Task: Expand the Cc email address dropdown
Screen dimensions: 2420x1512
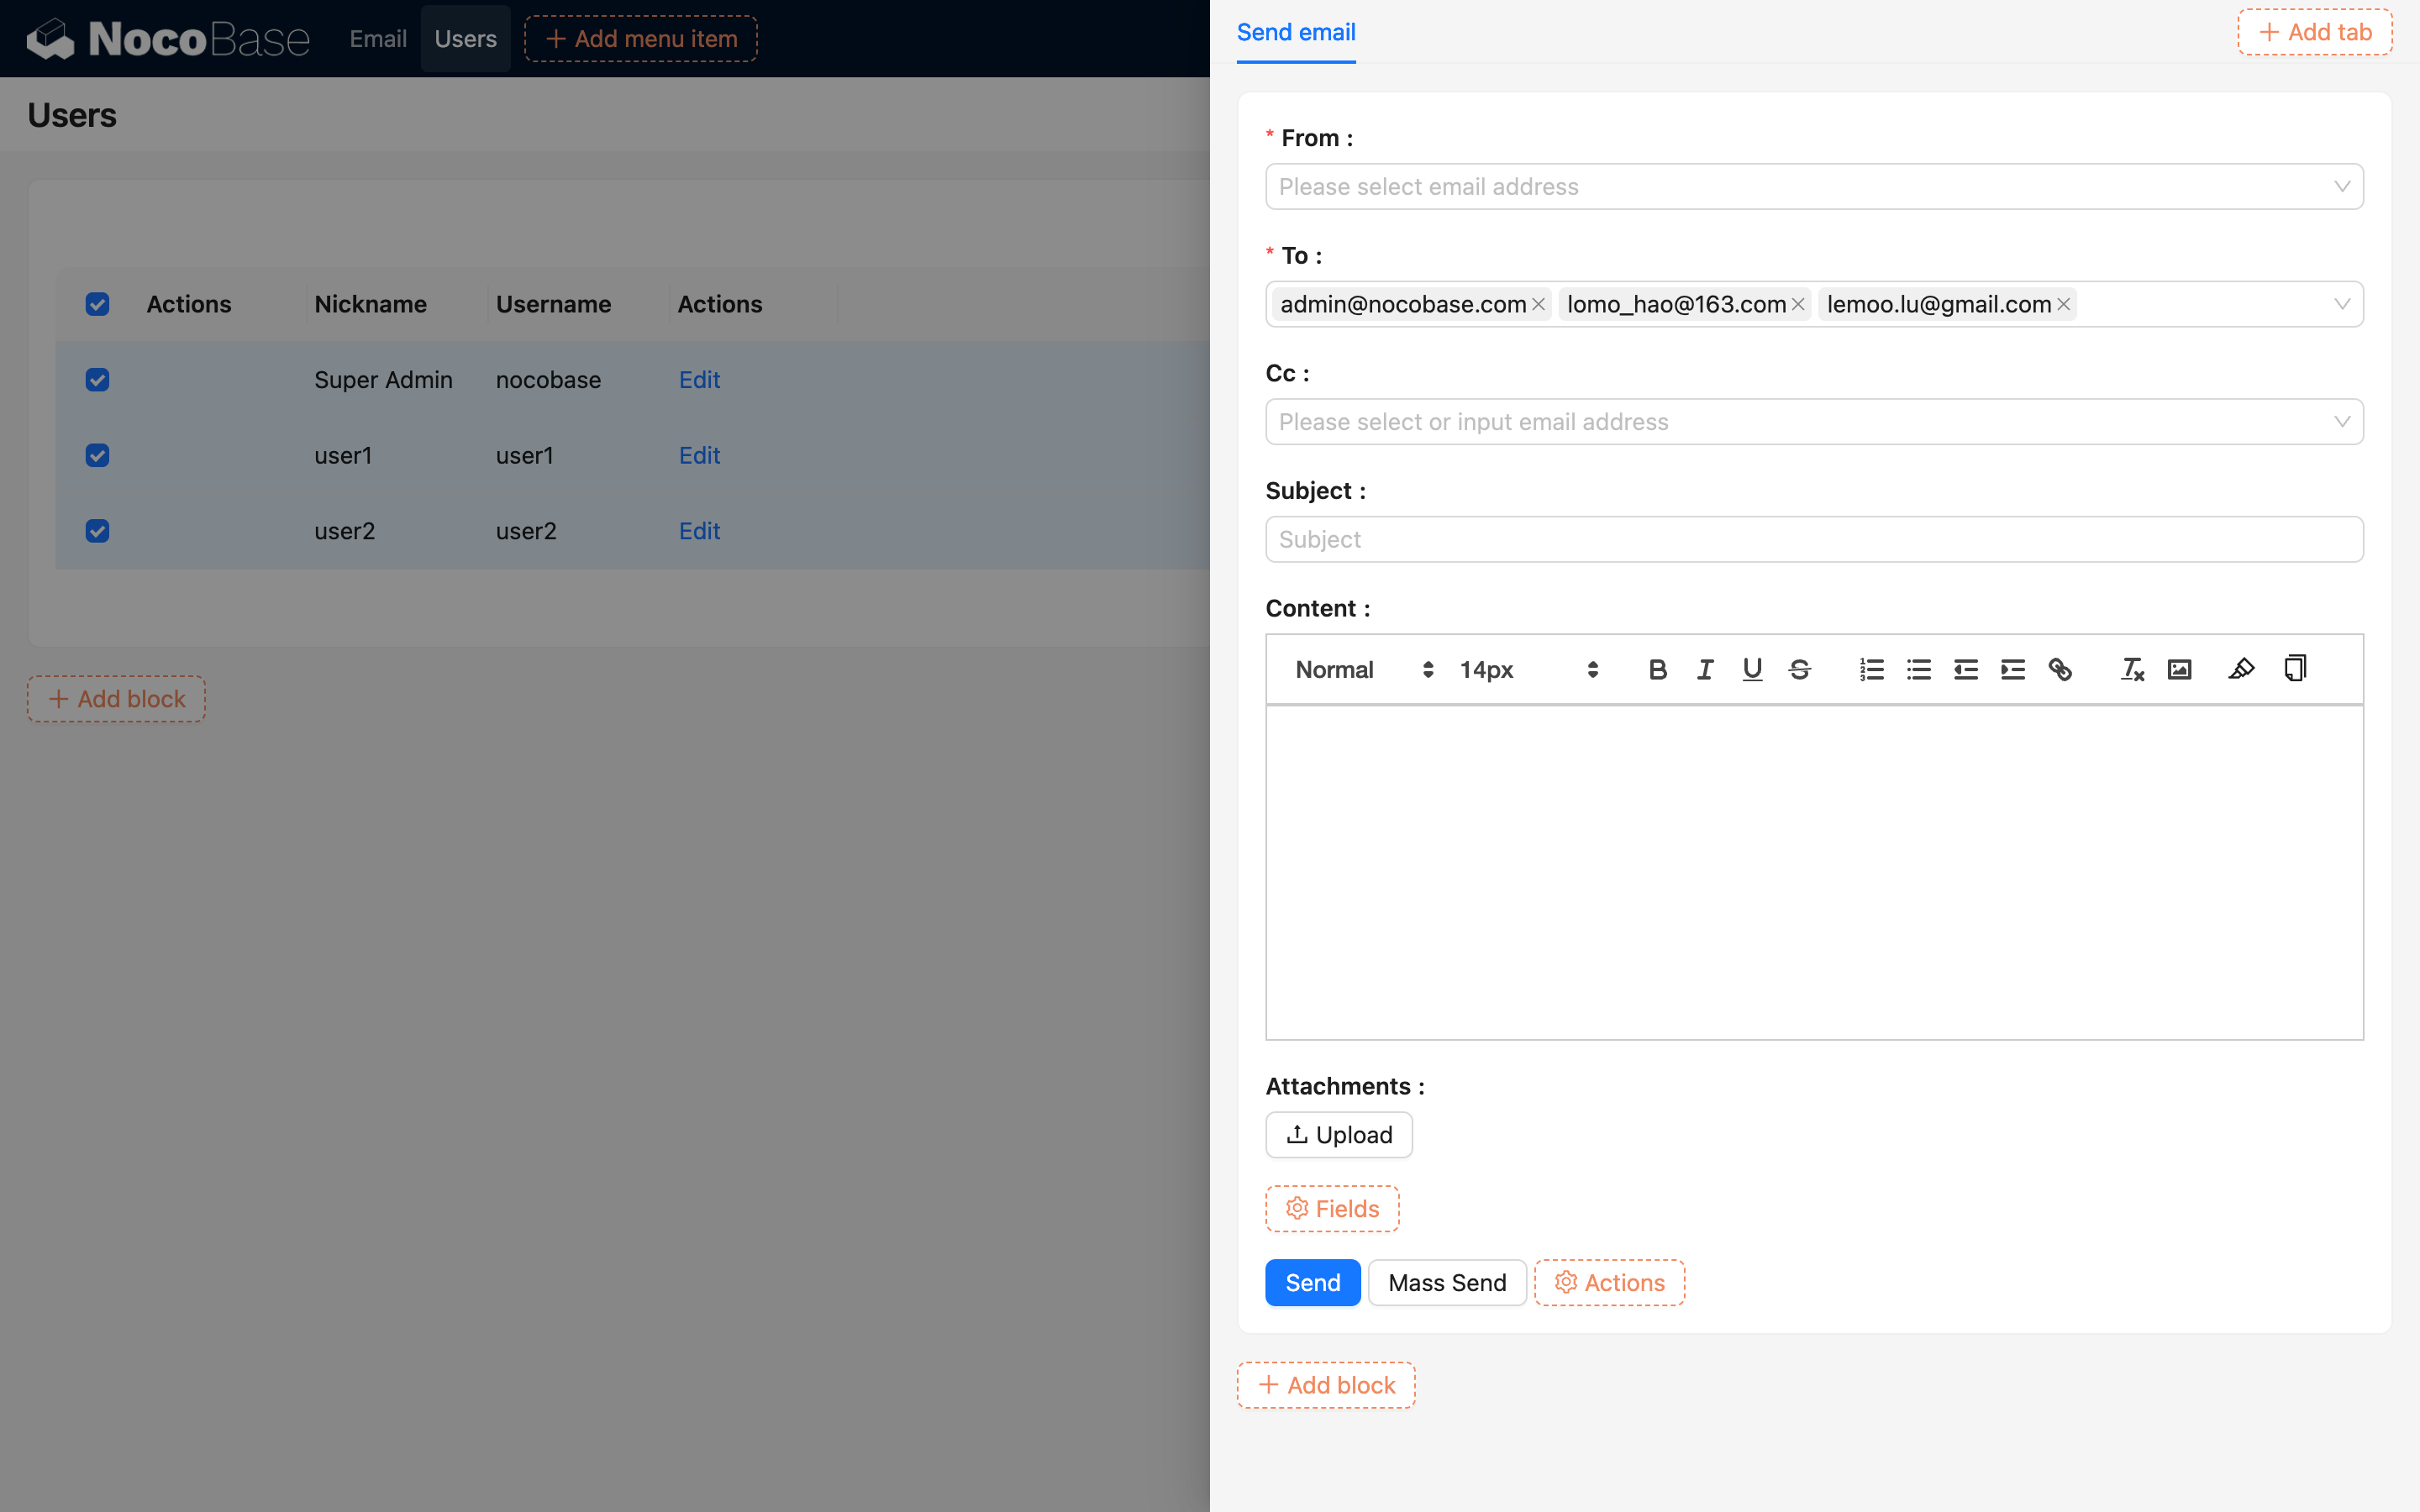Action: [x=1813, y=422]
